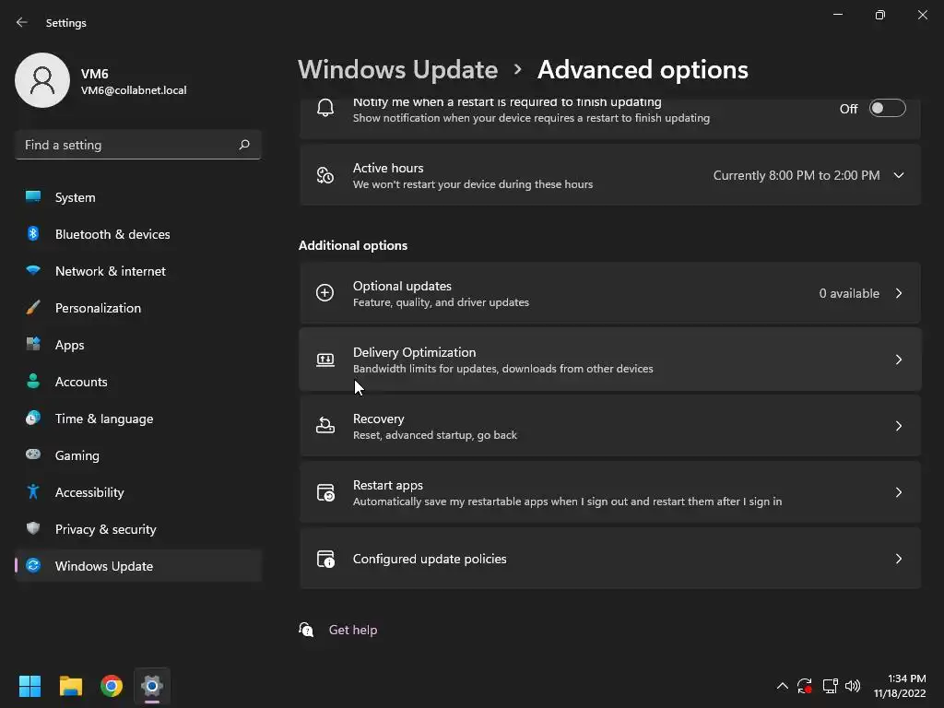The height and width of the screenshot is (708, 944).
Task: Select Accessibility in the sidebar
Action: [138, 492]
